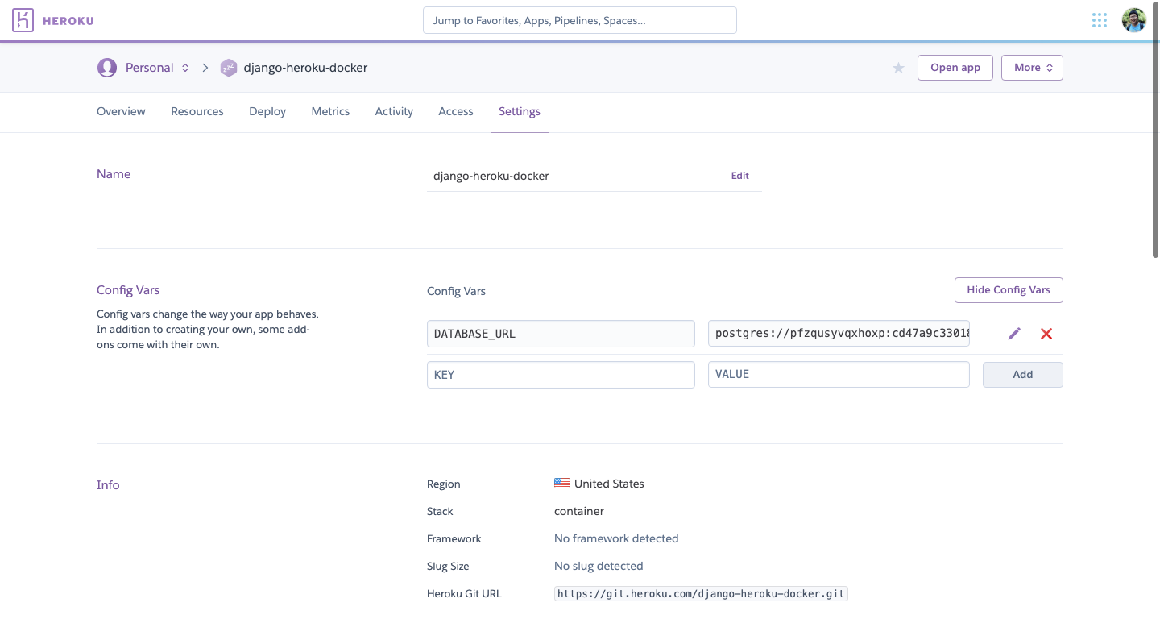The width and height of the screenshot is (1160, 636).
Task: Open the More dropdown menu
Action: [x=1032, y=68]
